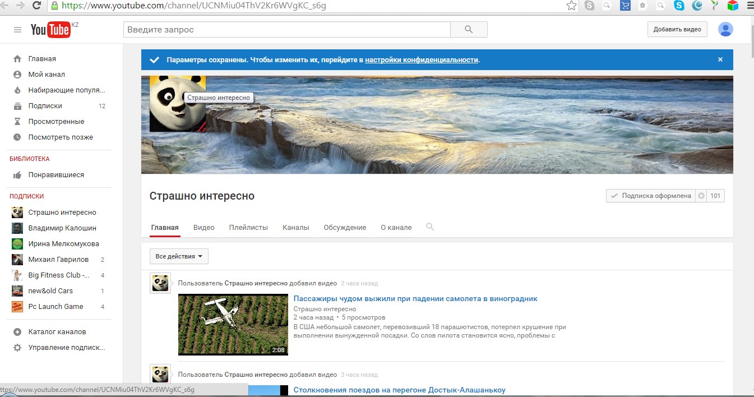Viewport: 754px width, 397px height.
Task: Bookmark the page with the star icon
Action: tap(571, 6)
